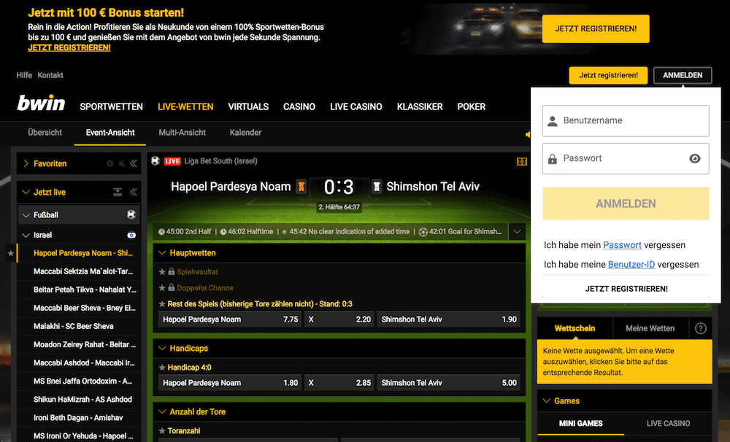This screenshot has height=442, width=730.
Task: Collapse the Handicaps section
Action: [x=163, y=348]
